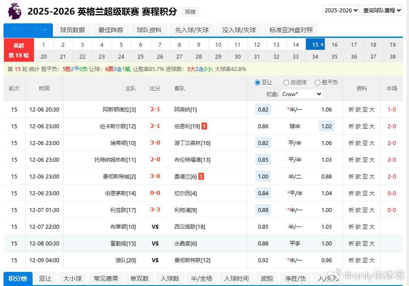
Task: Open the 大小球 tab at bottom
Action: (72, 279)
